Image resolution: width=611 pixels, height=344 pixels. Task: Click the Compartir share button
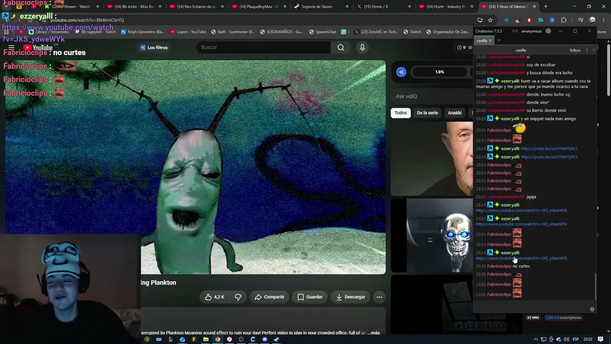(269, 297)
